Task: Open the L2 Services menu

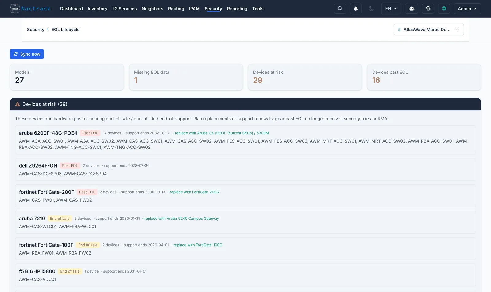Action: (125, 9)
